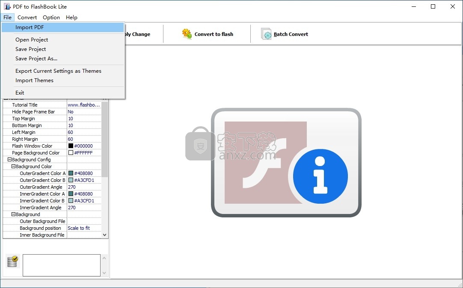This screenshot has width=463, height=288.
Task: Click the description text box
Action: tap(62, 265)
